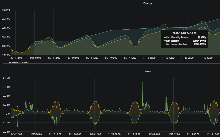Click the 50 kWh label on Energy axis
This screenshot has height=137, width=220.
pos(6,10)
